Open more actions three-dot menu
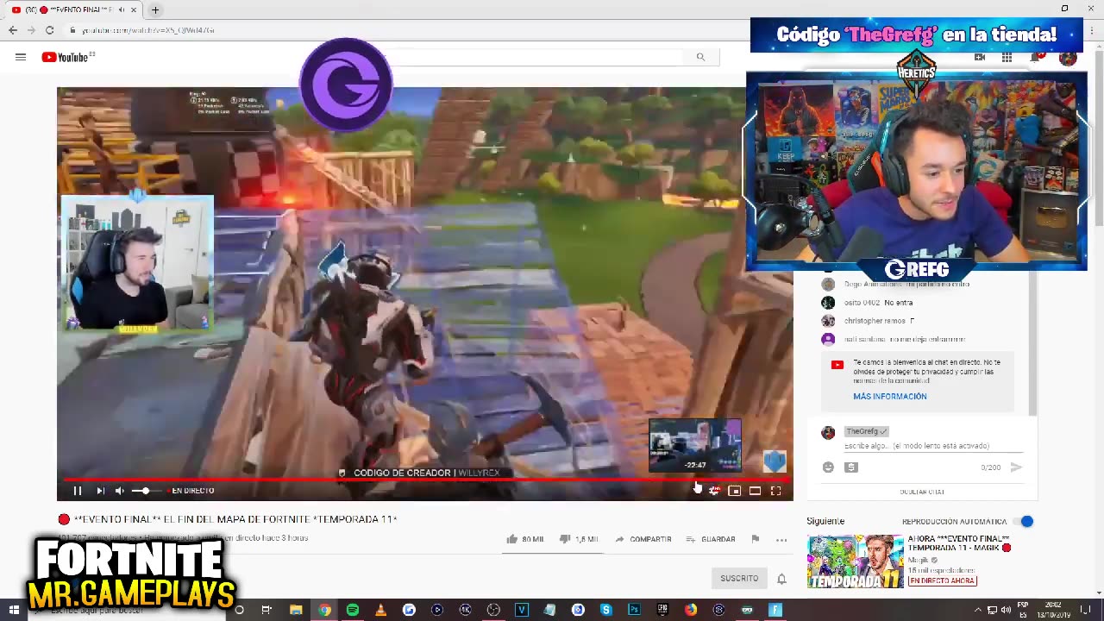The image size is (1104, 621). (x=781, y=539)
